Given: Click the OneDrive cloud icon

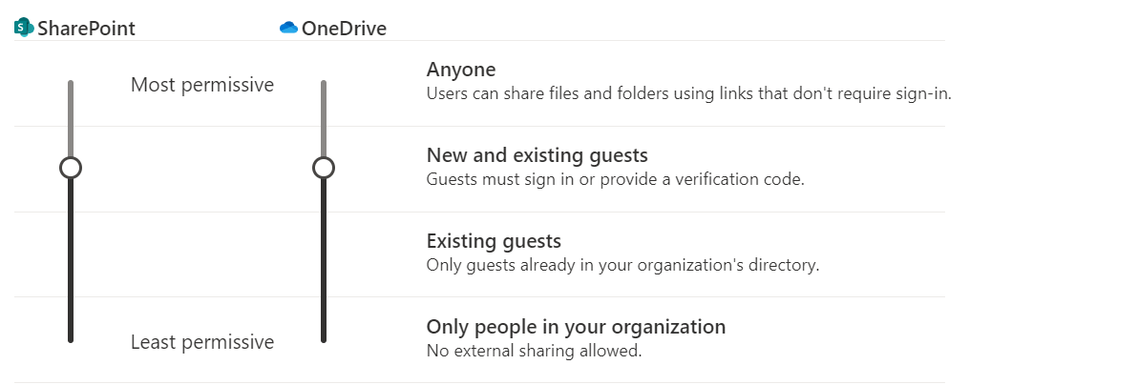Looking at the screenshot, I should tap(289, 29).
